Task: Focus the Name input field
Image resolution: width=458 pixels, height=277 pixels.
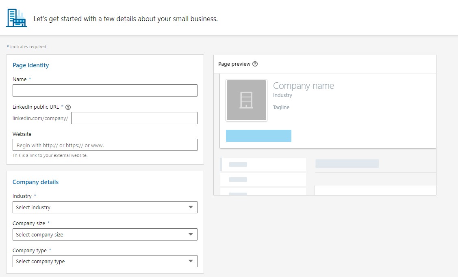Action: (x=105, y=90)
